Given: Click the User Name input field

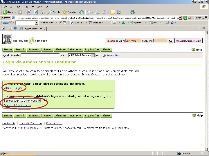Looking at the screenshot, I should (x=133, y=41).
